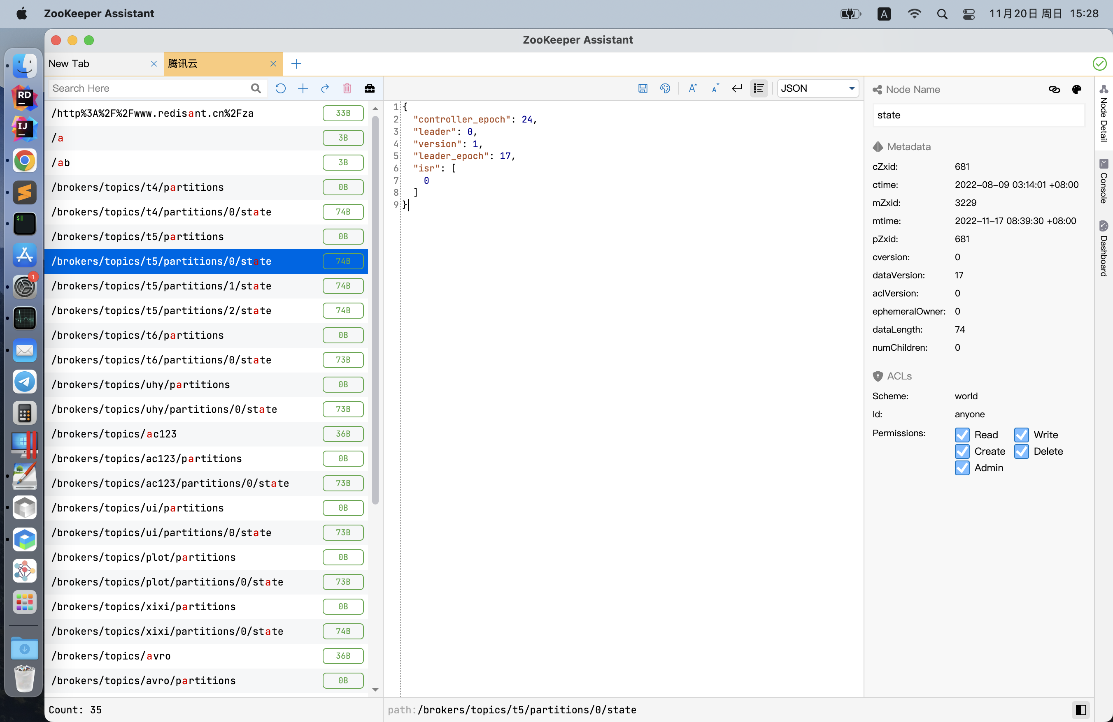
Task: Click the increase font size icon
Action: [693, 88]
